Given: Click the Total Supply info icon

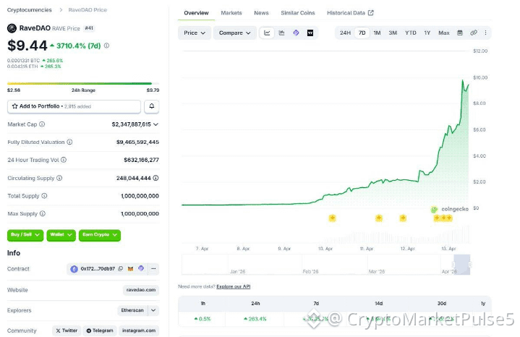Looking at the screenshot, I should pyautogui.click(x=44, y=196).
